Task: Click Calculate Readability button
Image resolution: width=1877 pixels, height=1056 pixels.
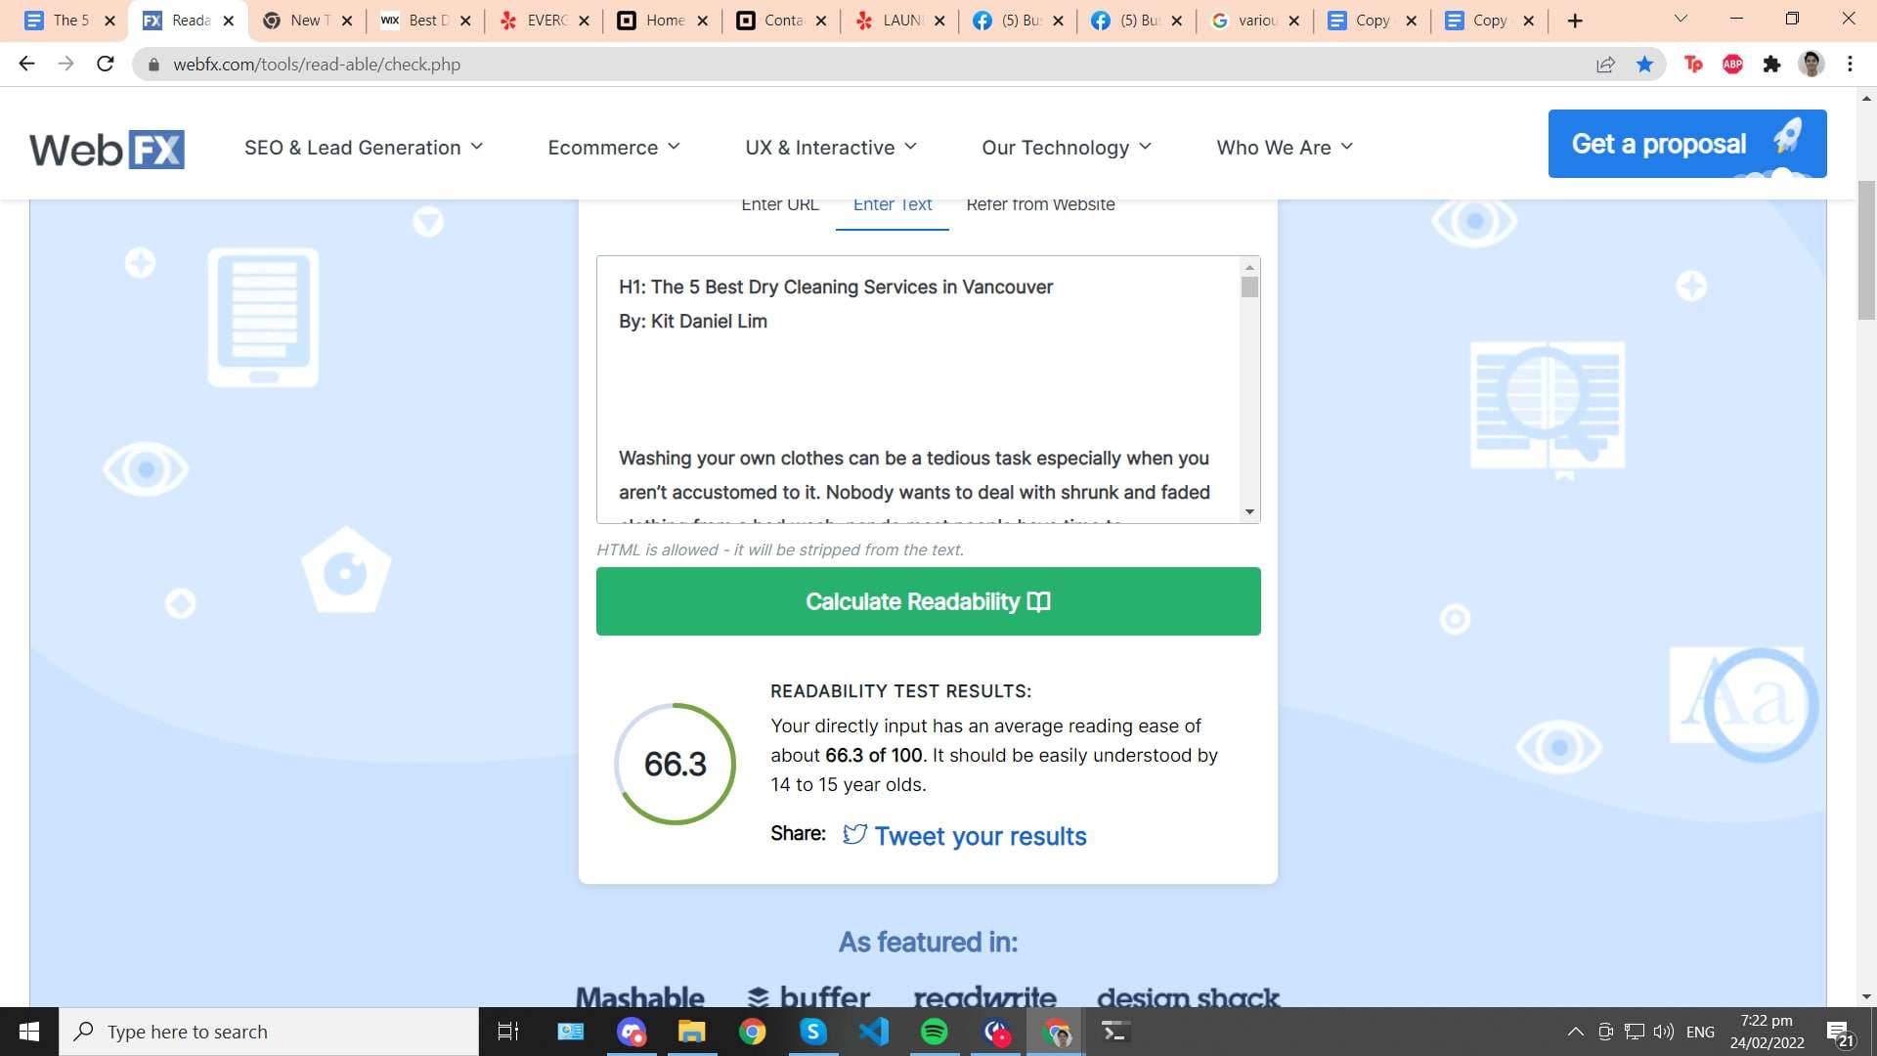Action: tap(928, 601)
